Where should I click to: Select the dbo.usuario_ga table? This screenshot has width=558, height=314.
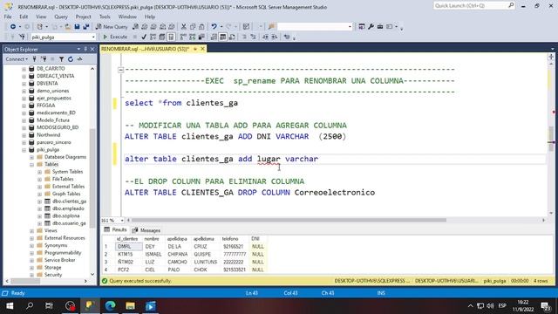point(69,223)
